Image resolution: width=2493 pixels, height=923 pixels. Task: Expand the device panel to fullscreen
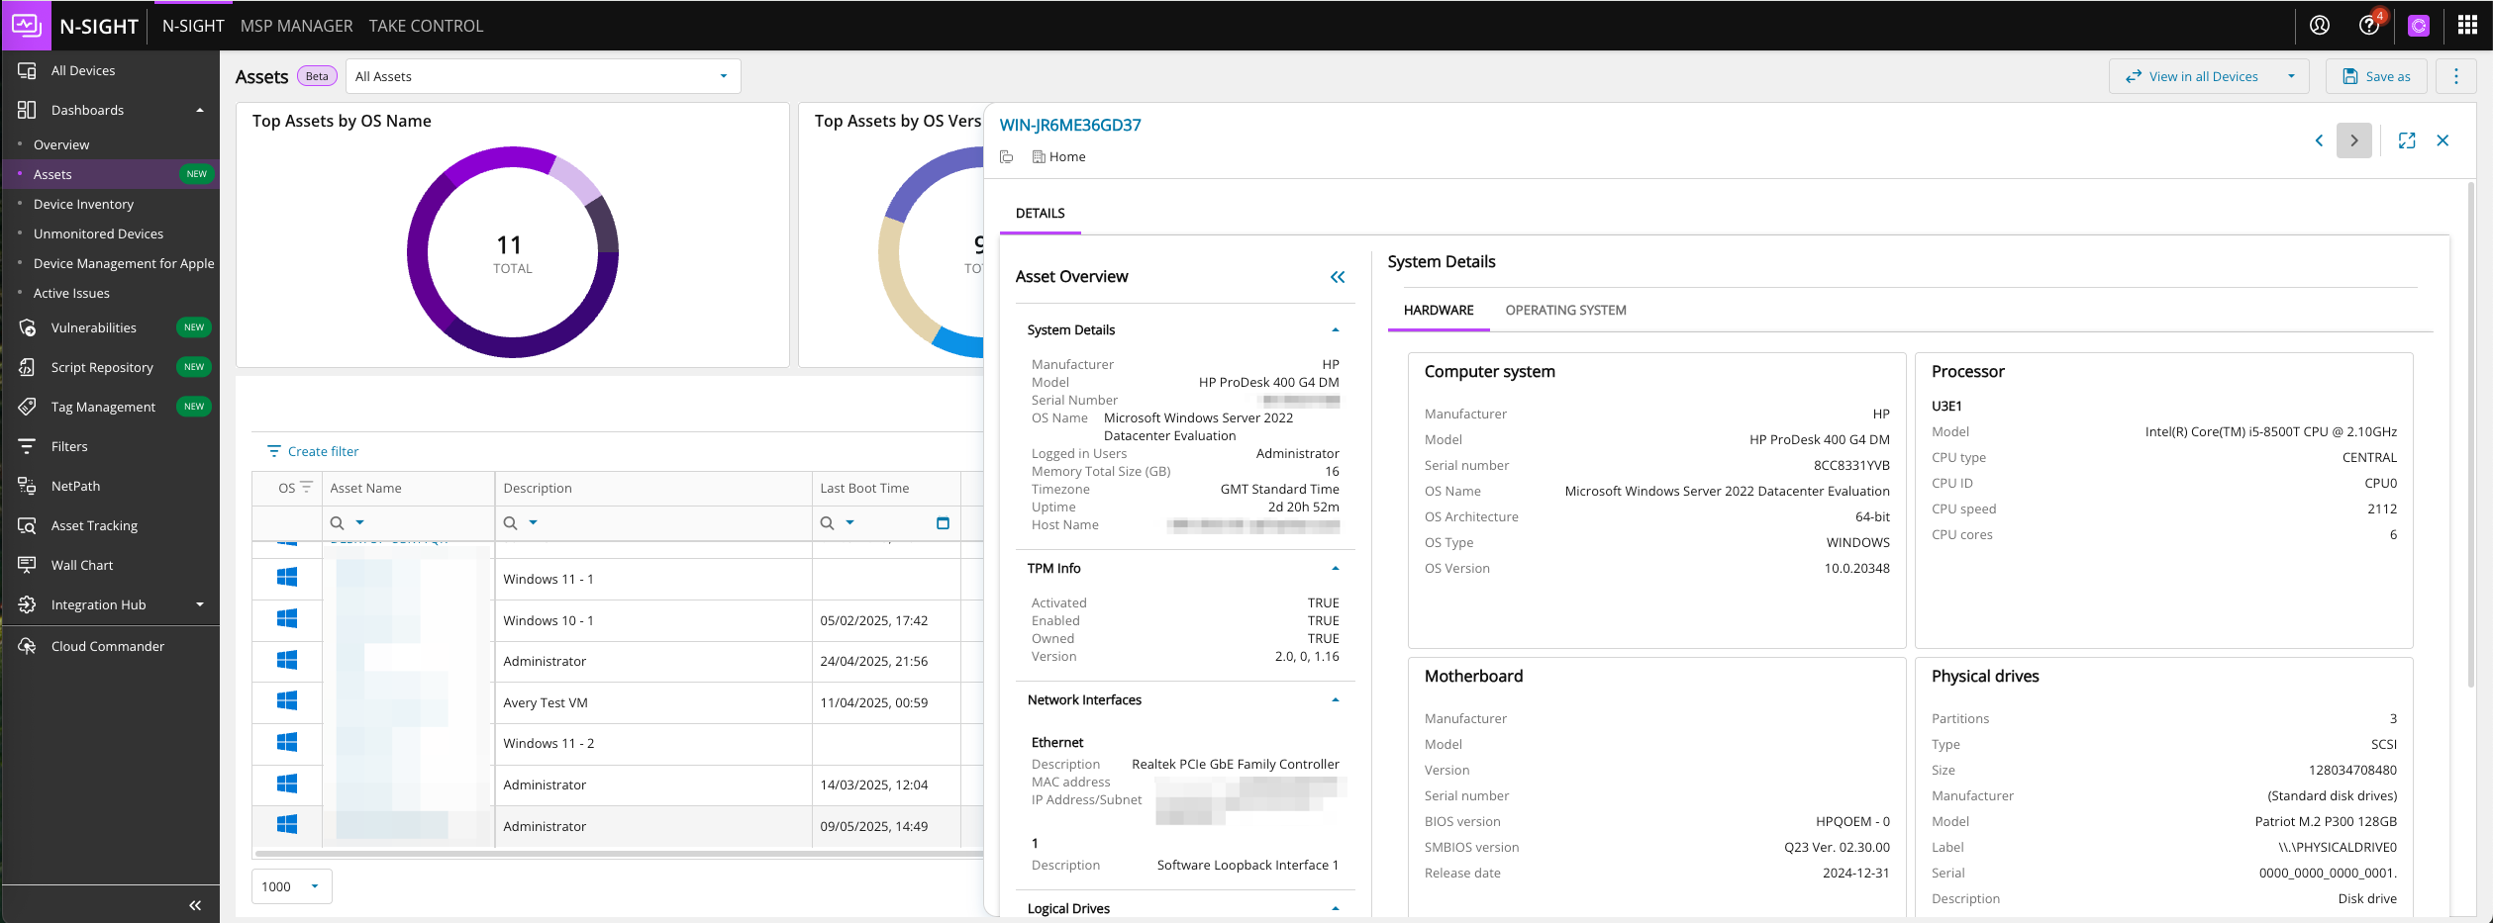click(x=2408, y=140)
